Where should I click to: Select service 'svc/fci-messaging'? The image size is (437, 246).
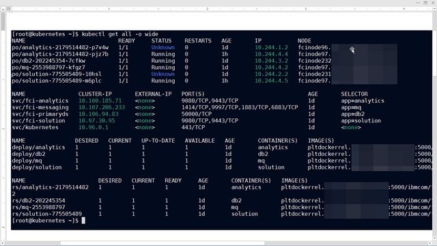tap(40, 107)
